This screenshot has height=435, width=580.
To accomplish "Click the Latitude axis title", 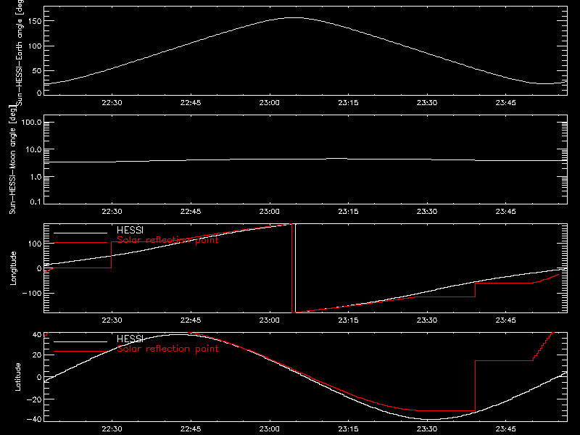I will pyautogui.click(x=17, y=377).
